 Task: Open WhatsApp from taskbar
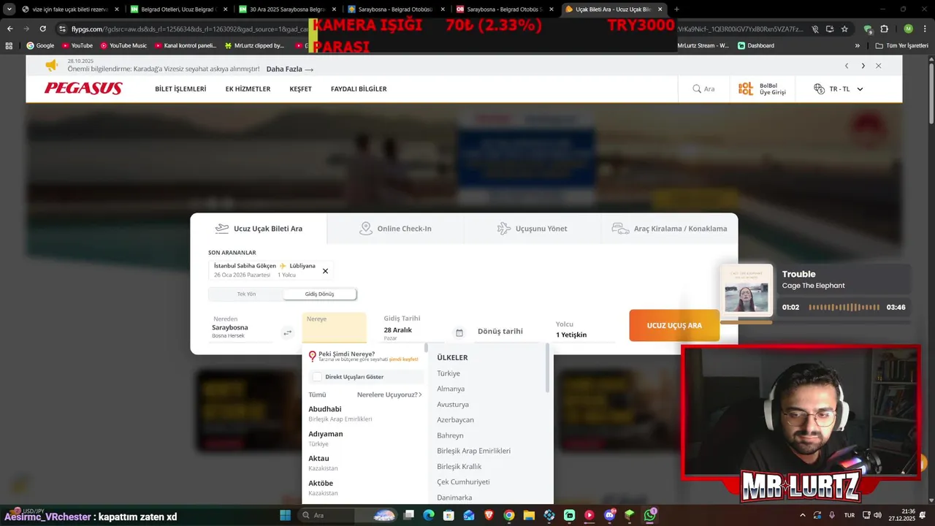click(649, 515)
